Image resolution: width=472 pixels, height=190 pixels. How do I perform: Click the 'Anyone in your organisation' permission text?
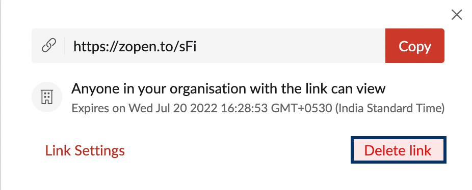(228, 89)
